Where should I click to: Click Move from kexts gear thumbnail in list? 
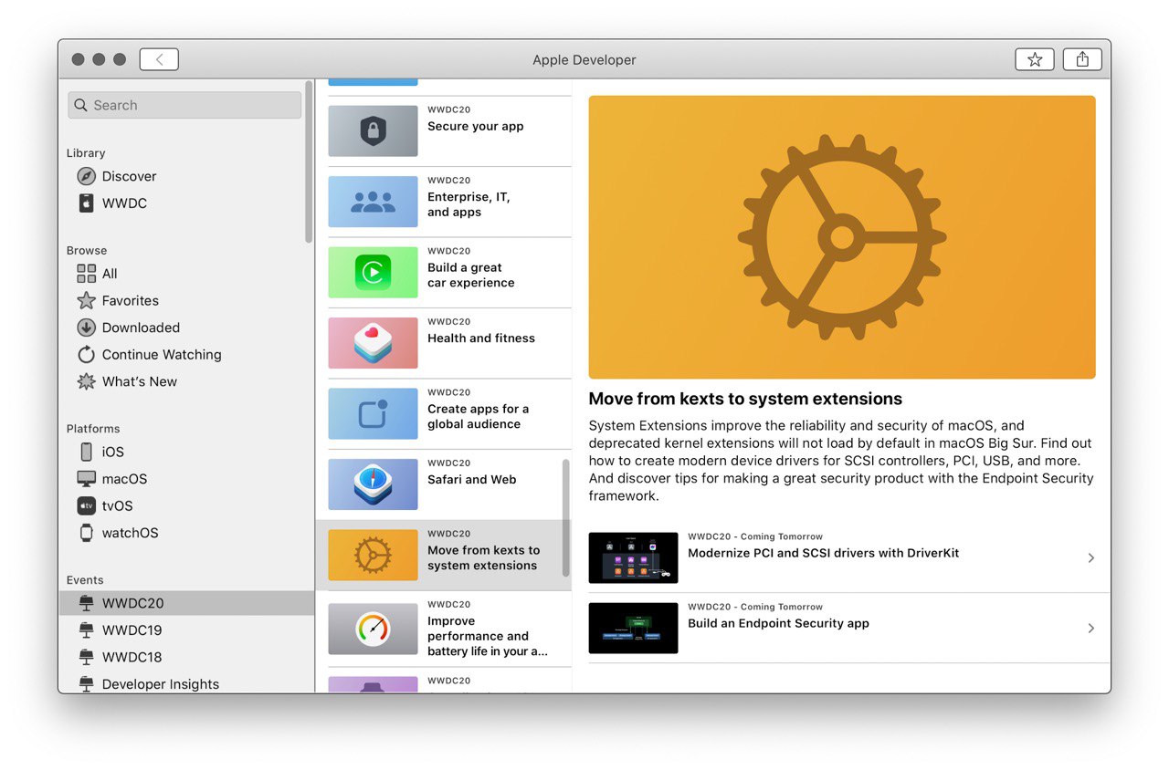(x=373, y=555)
